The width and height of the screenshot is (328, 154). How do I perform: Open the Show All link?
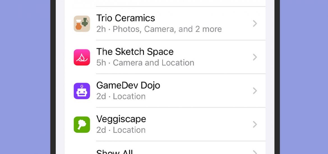(x=115, y=152)
